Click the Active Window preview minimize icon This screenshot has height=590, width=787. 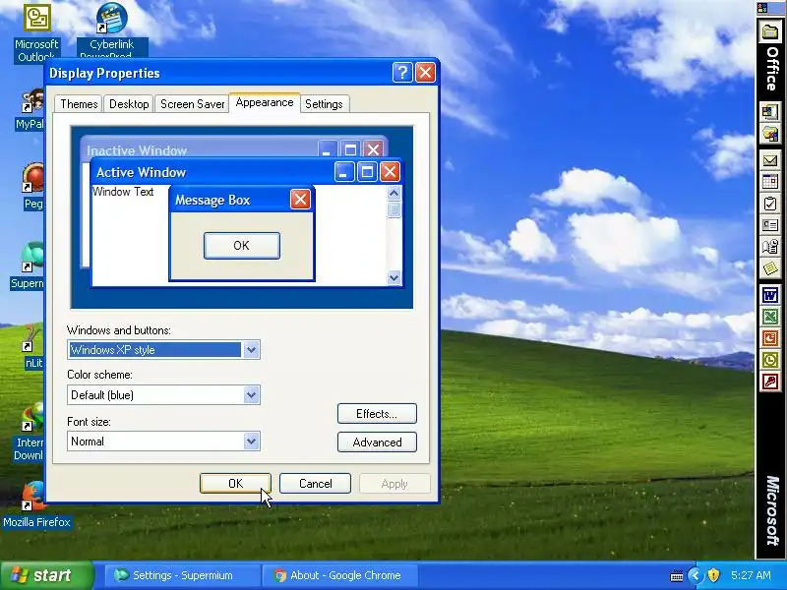click(x=344, y=172)
